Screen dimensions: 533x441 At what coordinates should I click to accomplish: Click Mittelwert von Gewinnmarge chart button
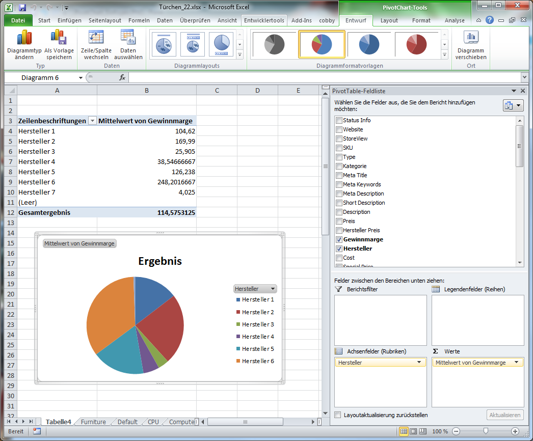tap(79, 243)
